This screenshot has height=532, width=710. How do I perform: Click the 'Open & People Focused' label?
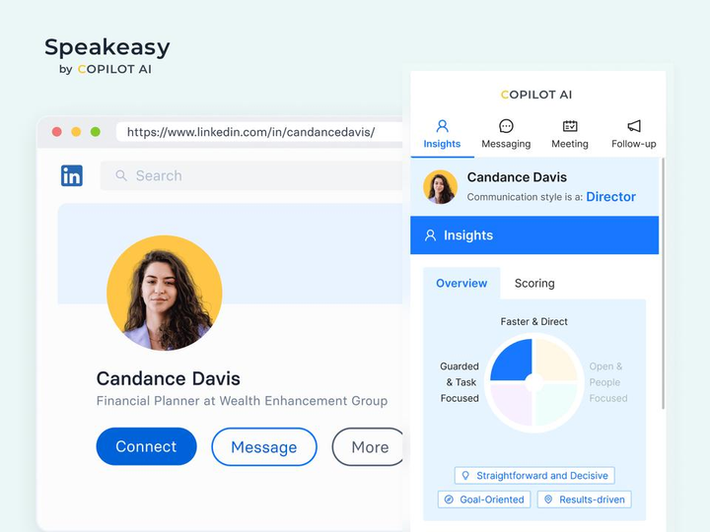click(608, 382)
